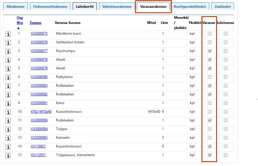Uncheck Varaosa checkbox for Köysirumpu
Viewport: 258px width, 166px height.
[x=210, y=51]
